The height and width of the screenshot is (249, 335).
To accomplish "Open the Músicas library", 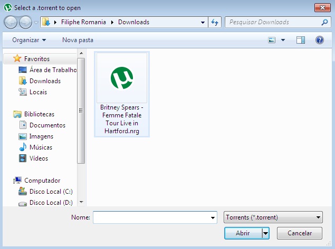I will pyautogui.click(x=41, y=147).
